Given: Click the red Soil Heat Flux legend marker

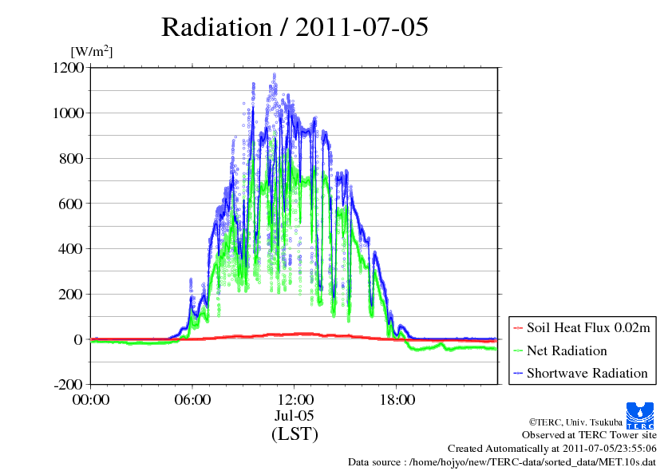Looking at the screenshot, I should (518, 328).
